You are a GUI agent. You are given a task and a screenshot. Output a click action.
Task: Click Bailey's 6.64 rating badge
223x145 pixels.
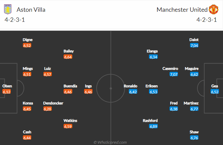pos(69,57)
